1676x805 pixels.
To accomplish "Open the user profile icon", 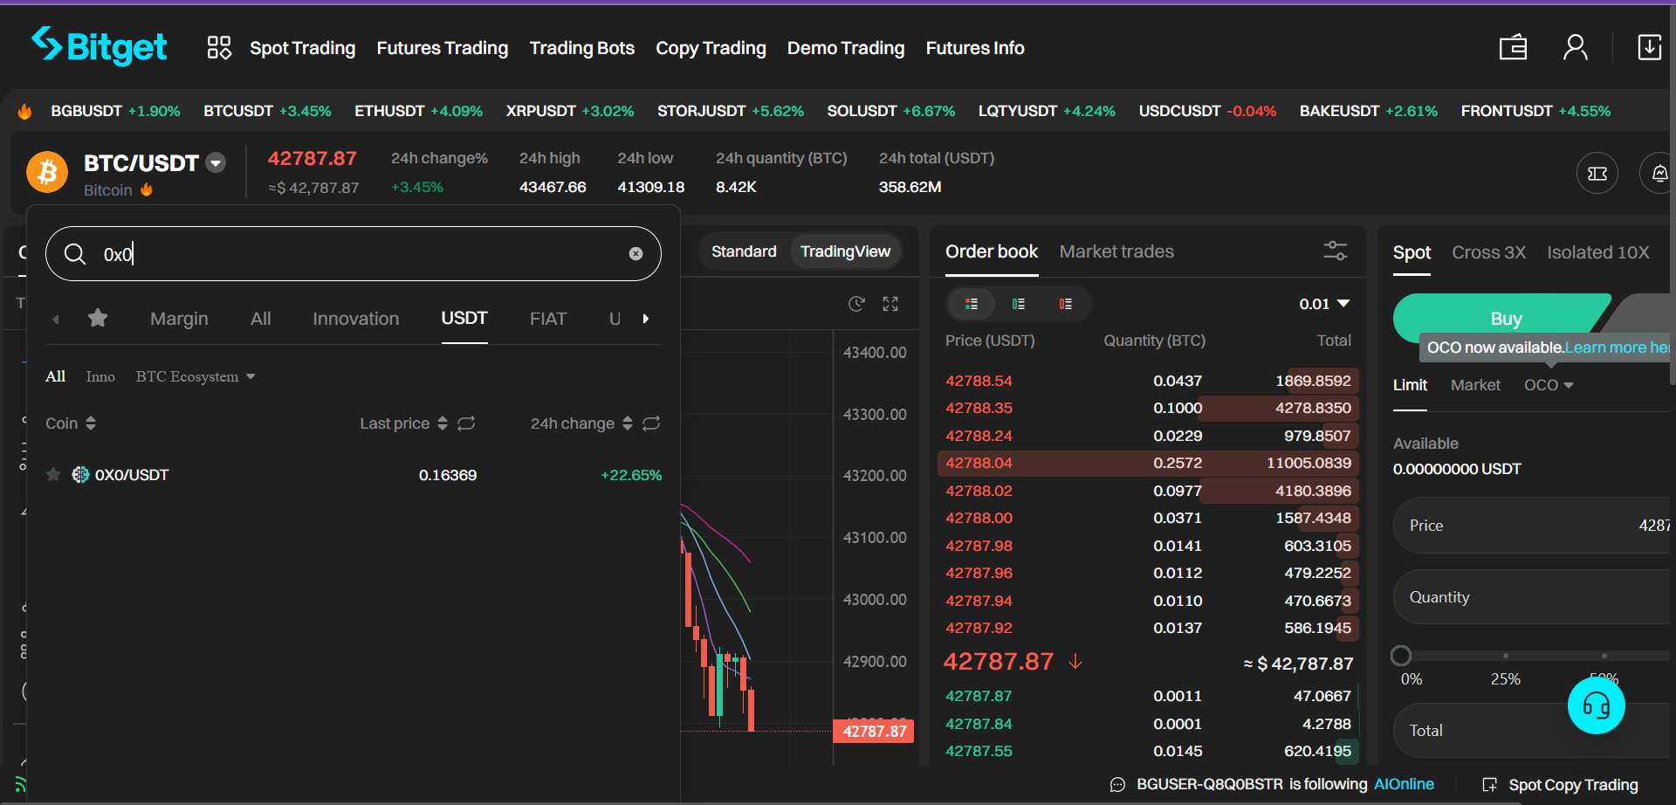I will pyautogui.click(x=1576, y=47).
